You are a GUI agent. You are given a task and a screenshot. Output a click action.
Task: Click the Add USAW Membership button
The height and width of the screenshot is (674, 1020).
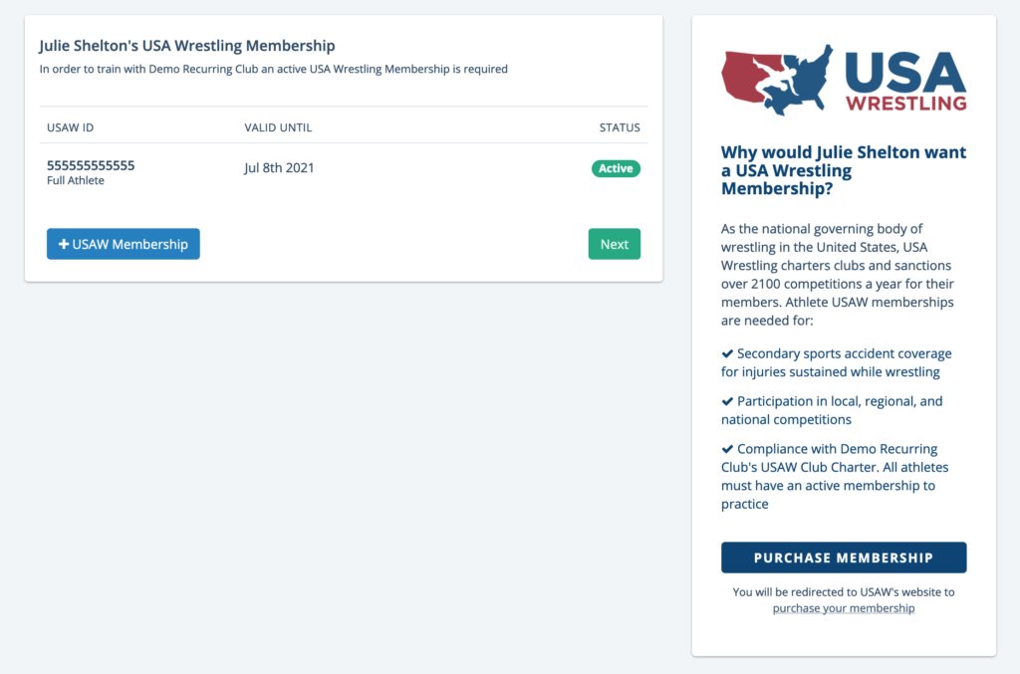click(123, 244)
